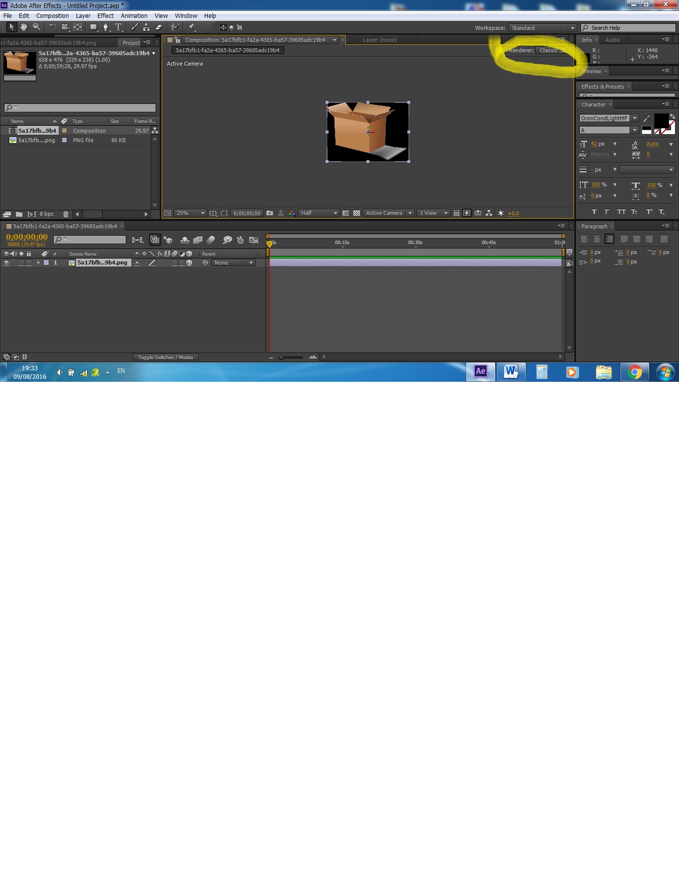Select the Zoom magnifier tool

(37, 27)
